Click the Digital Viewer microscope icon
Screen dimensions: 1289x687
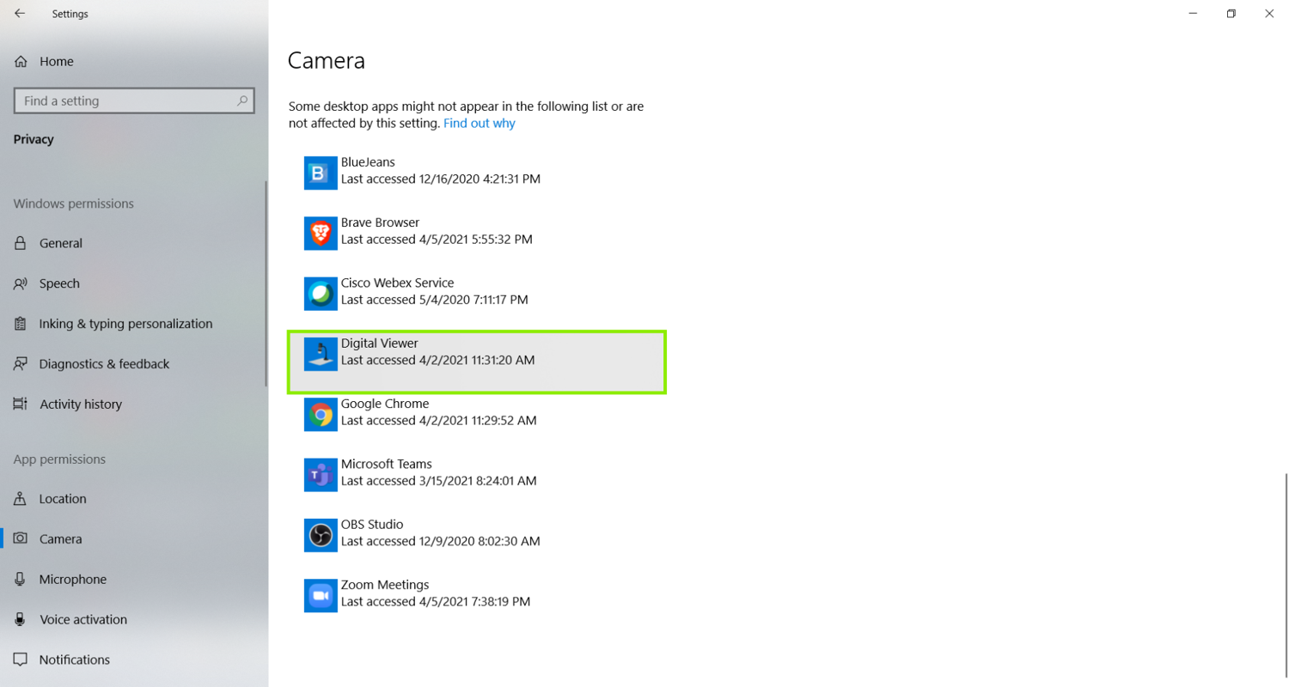coord(319,353)
